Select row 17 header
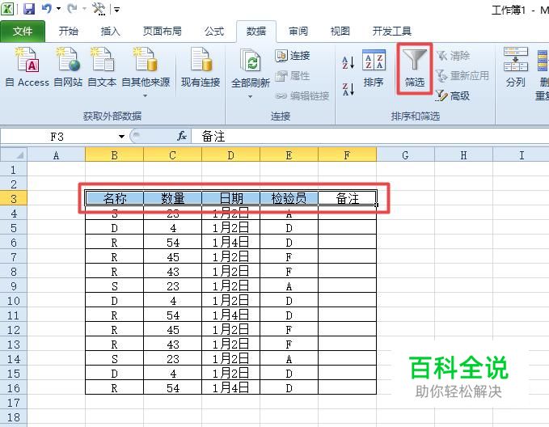The height and width of the screenshot is (427, 549). 14,403
